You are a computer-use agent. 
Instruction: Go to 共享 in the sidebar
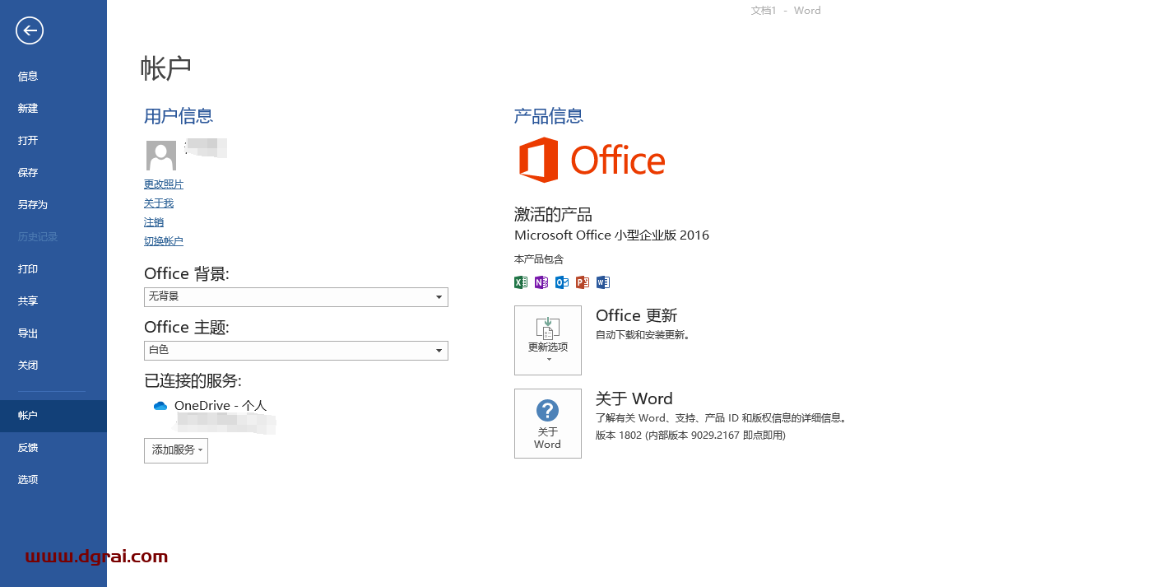53,301
